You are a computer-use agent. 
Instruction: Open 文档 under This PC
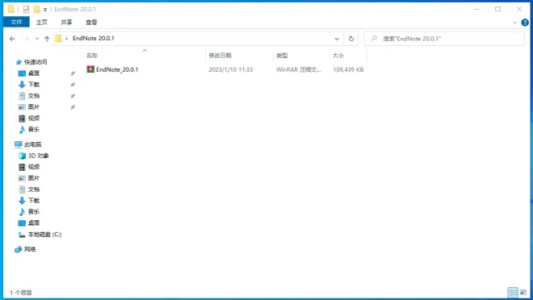34,190
